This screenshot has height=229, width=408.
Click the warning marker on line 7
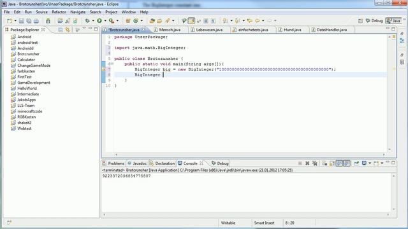(103, 69)
